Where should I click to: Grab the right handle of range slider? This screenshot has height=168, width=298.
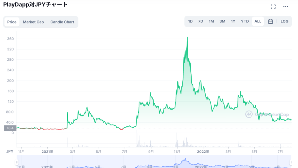(291, 162)
